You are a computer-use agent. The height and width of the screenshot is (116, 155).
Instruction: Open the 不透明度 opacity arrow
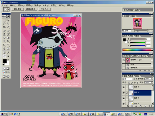pyautogui.click(x=152, y=79)
